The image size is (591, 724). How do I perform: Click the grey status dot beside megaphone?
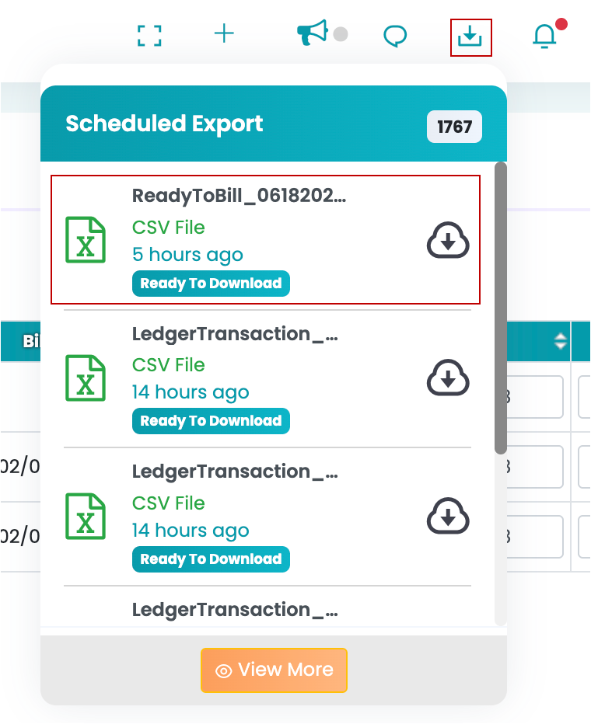click(341, 34)
